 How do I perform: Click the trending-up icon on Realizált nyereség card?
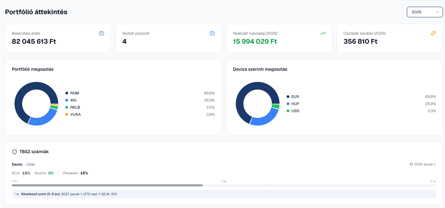[323, 33]
